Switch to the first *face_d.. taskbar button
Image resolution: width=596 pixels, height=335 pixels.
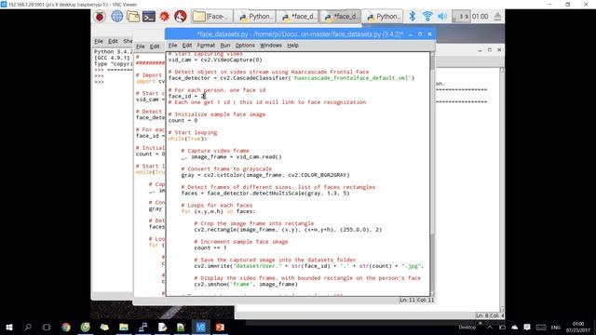click(x=298, y=17)
